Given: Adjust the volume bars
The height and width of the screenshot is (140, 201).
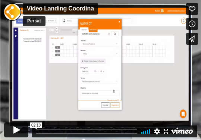Looking at the screenshot, I should tap(145, 131).
